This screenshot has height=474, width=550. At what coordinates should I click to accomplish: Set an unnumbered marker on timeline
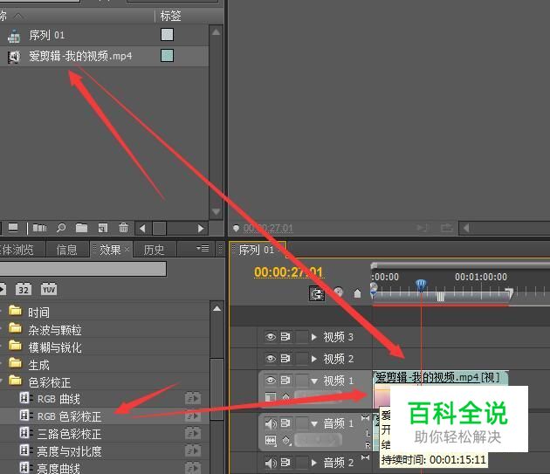tap(357, 293)
